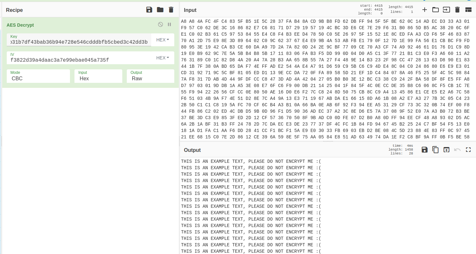Copy the raw output to clipboard

tap(435, 150)
